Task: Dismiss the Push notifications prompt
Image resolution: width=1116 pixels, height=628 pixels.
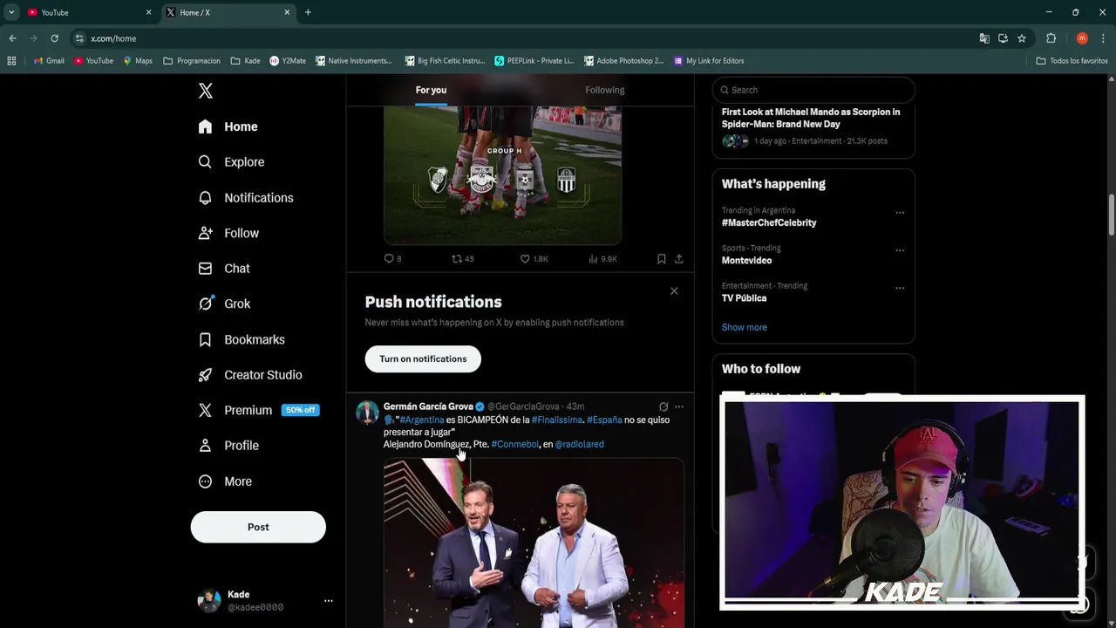Action: click(674, 291)
